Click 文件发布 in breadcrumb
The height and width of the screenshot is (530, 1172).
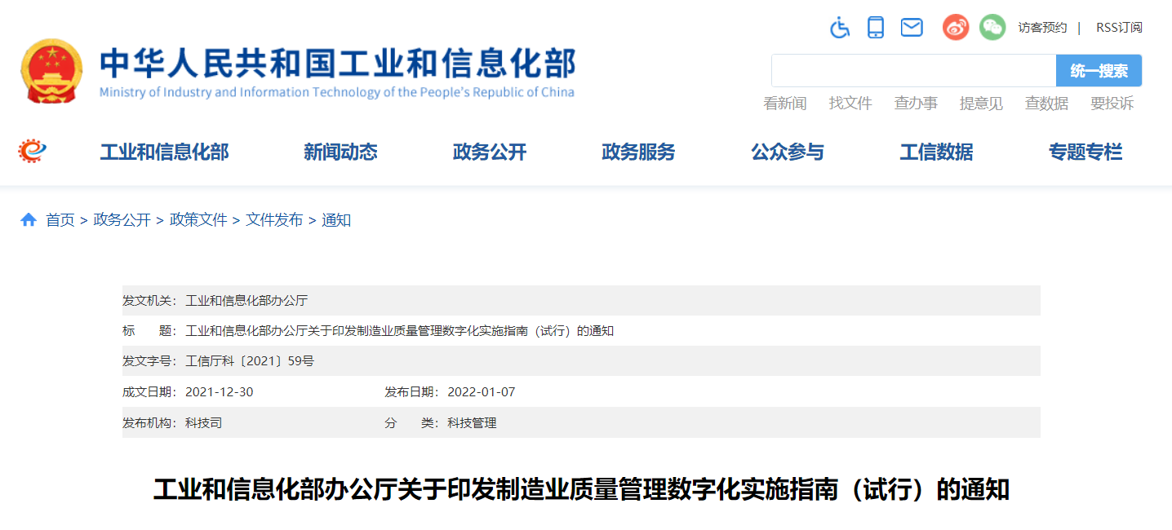point(274,220)
